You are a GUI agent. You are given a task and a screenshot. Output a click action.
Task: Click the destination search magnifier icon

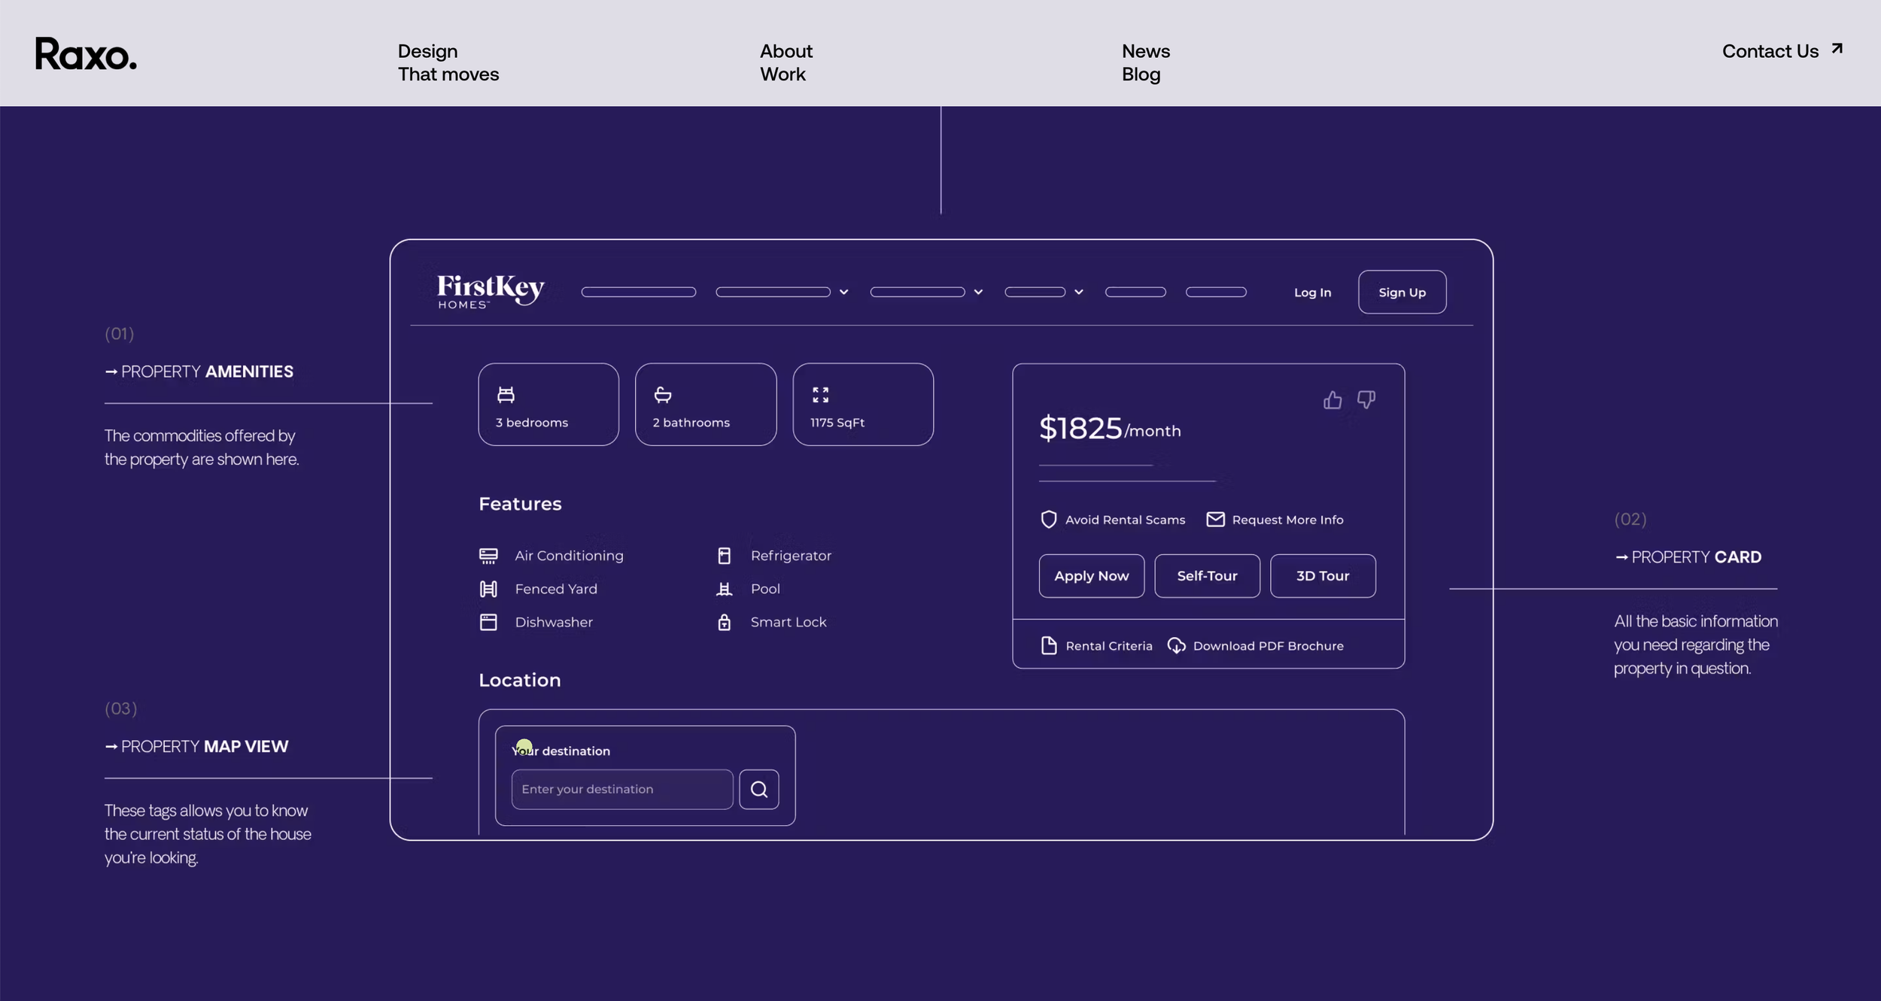[758, 789]
